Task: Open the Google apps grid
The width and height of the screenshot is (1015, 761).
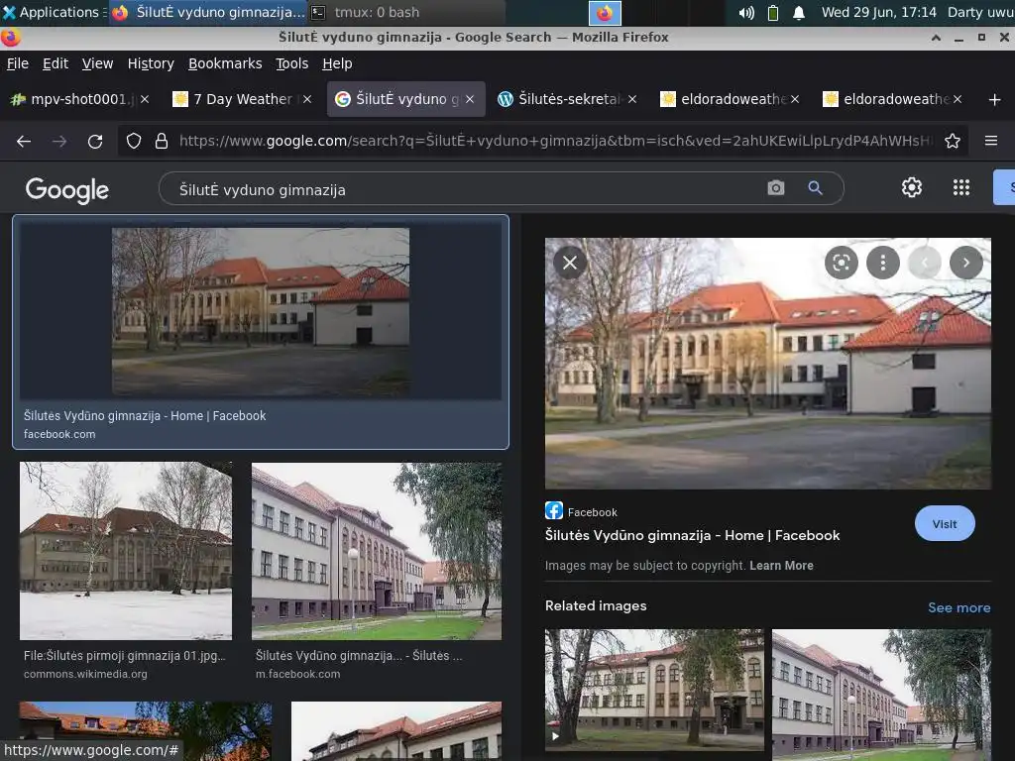Action: point(961,187)
